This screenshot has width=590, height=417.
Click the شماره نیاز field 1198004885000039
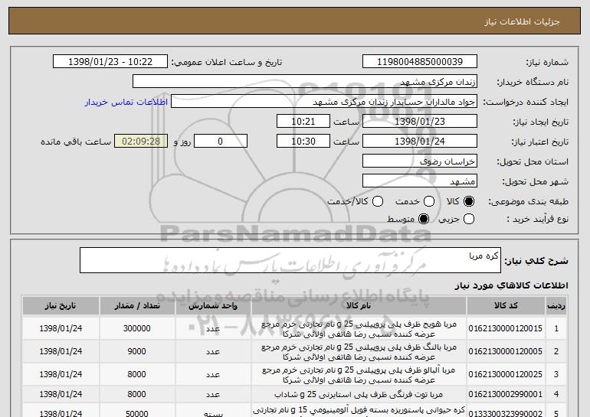tap(420, 61)
